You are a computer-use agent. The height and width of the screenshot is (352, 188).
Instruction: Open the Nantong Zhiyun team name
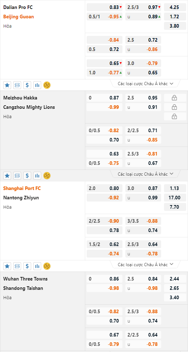pos(21,198)
